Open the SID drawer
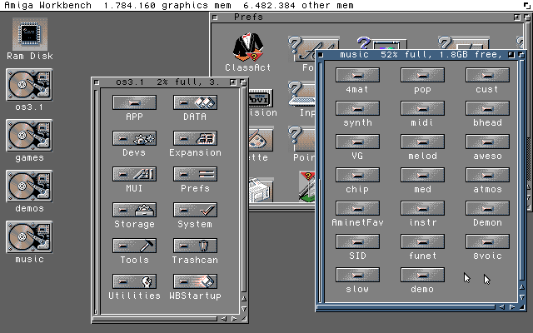The image size is (533, 333). coord(357,241)
